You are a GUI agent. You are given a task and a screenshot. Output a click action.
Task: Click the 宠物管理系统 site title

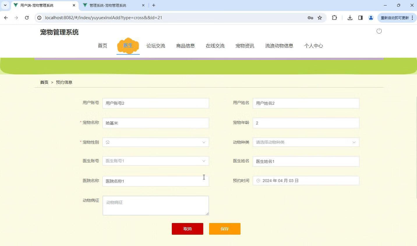pos(59,32)
